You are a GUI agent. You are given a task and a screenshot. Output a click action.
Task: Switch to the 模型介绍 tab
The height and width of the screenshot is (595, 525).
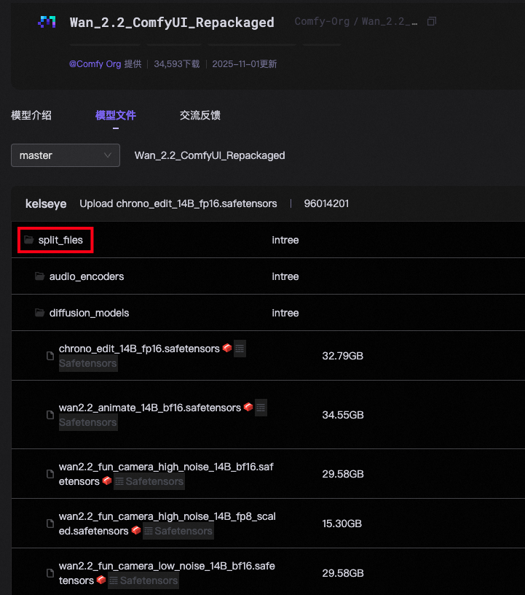tap(31, 115)
